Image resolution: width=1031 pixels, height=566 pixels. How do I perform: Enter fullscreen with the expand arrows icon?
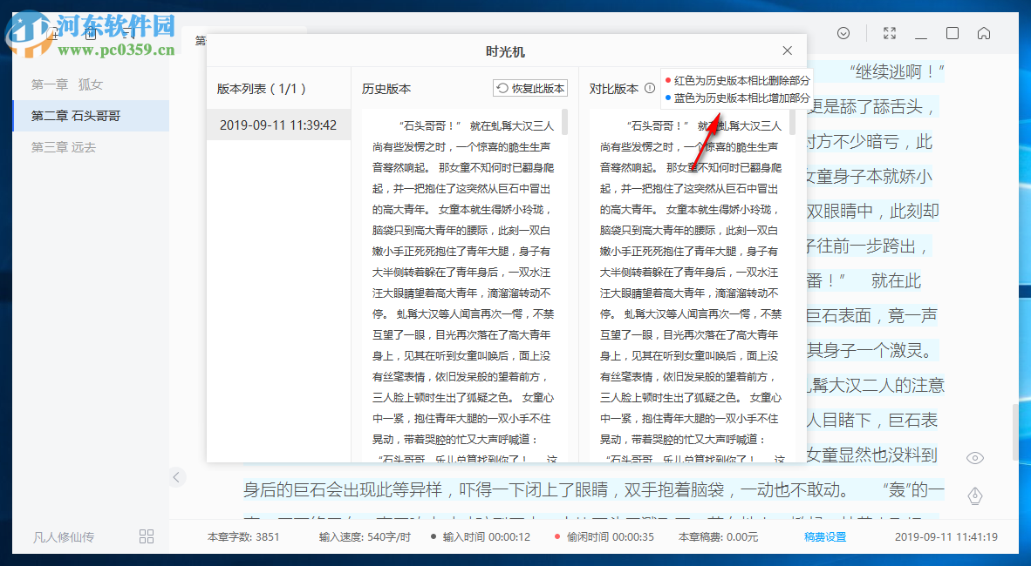[x=890, y=33]
